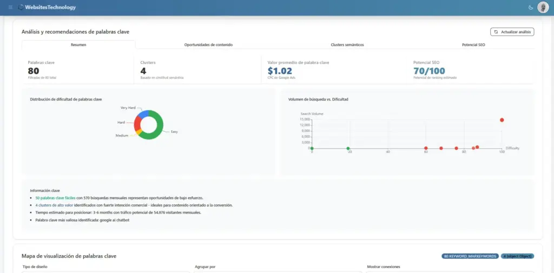
Task: Click the '4 [object Object]' badge
Action: click(518, 256)
